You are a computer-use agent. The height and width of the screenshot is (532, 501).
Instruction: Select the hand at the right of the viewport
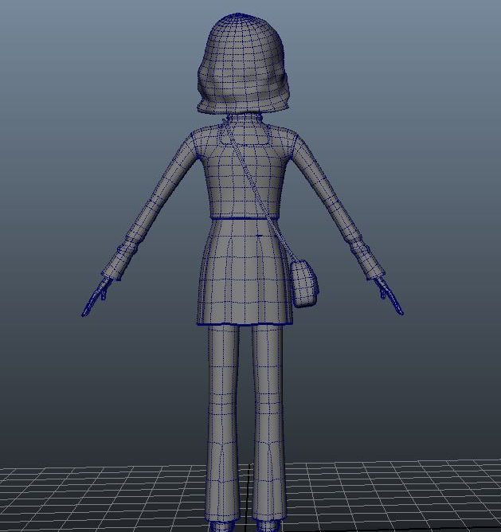[x=389, y=297]
